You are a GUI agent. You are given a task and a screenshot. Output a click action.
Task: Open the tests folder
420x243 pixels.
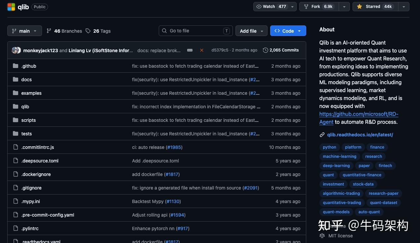[x=26, y=134]
